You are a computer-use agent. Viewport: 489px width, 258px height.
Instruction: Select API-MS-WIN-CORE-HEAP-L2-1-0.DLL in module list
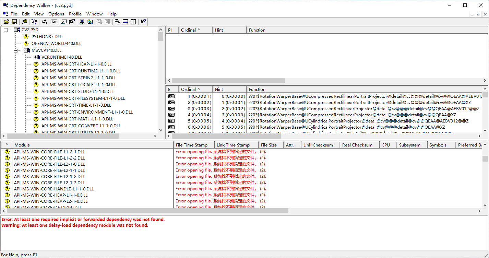point(51,201)
